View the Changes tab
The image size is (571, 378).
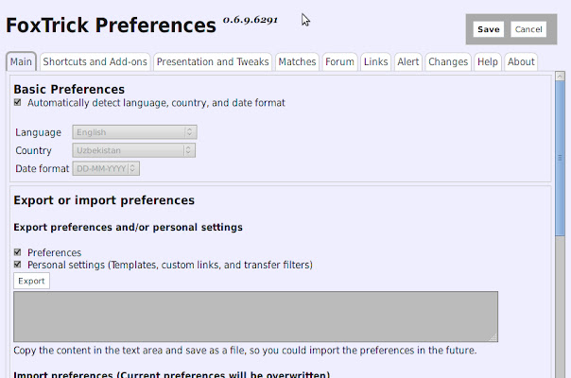447,62
